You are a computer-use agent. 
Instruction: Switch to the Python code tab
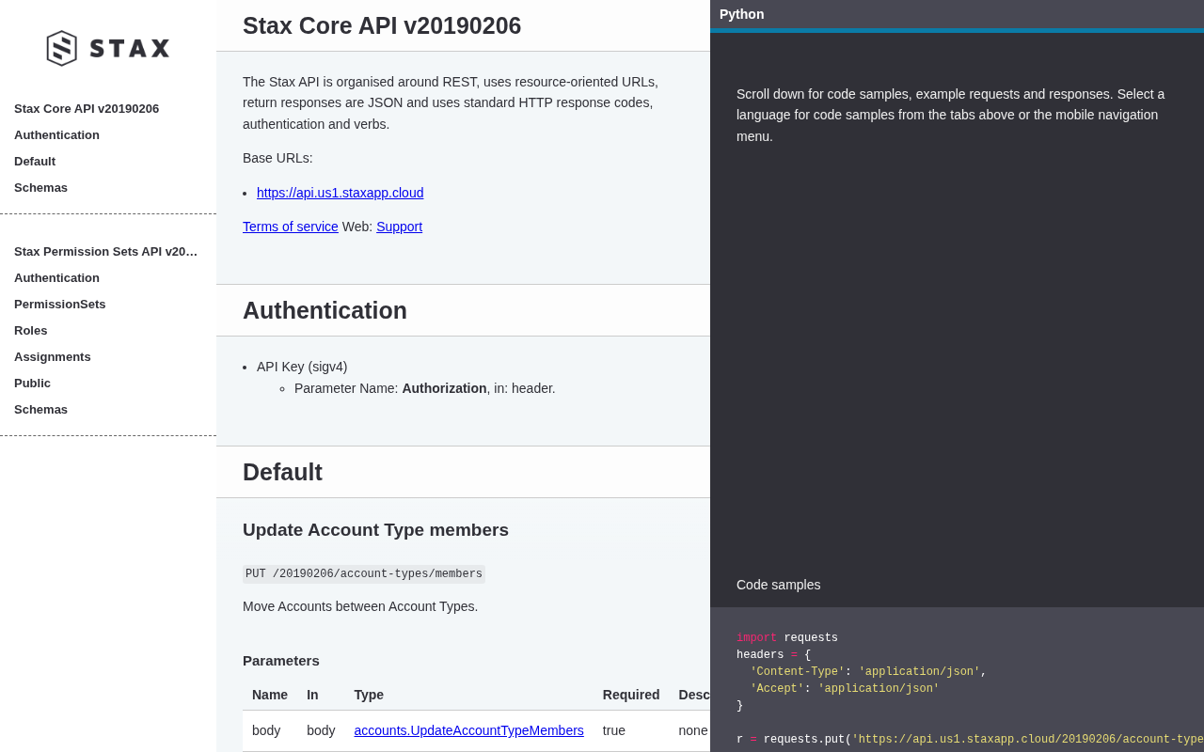tap(741, 14)
